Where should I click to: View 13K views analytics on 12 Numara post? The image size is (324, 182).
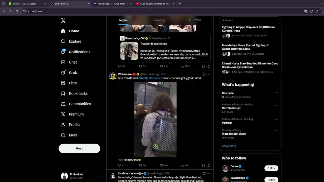pos(185,165)
